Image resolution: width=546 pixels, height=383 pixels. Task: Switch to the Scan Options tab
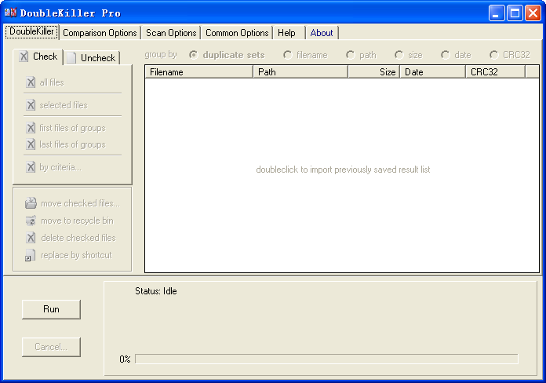coord(171,33)
